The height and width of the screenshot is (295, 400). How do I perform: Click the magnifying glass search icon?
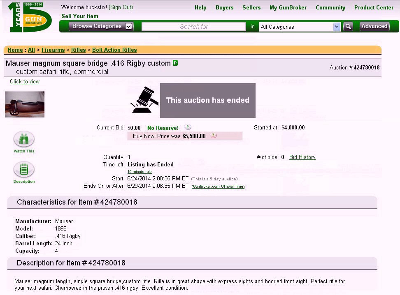[348, 26]
